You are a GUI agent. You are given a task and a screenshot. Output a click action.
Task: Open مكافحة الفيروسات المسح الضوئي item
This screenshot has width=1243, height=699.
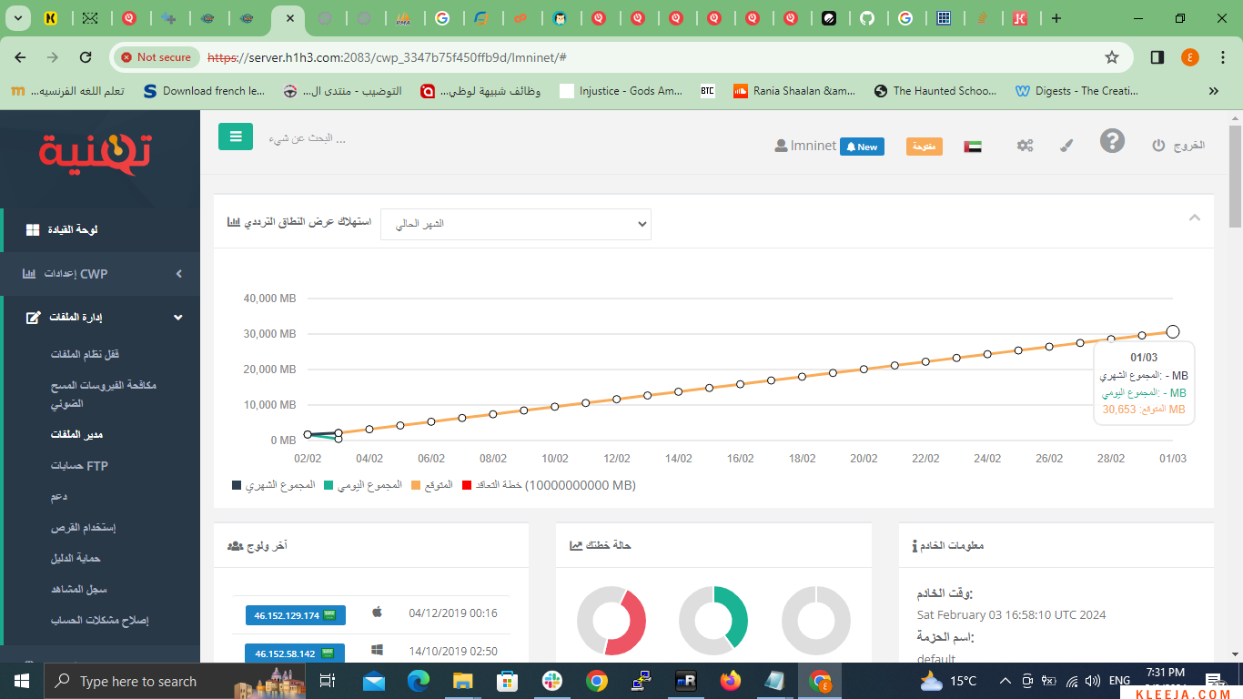[x=104, y=394]
